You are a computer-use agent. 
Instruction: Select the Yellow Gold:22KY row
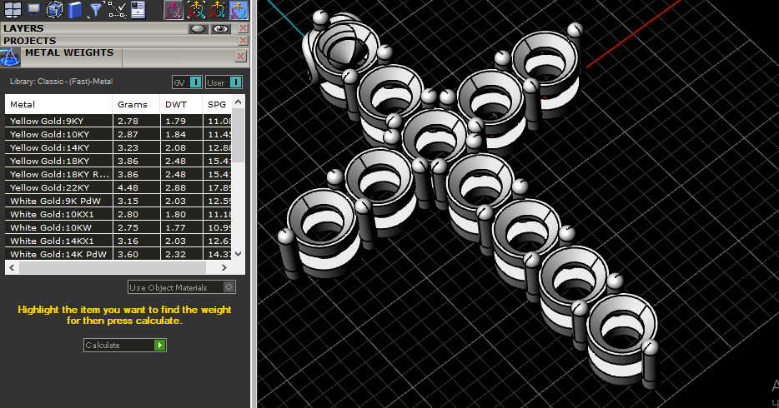[118, 188]
